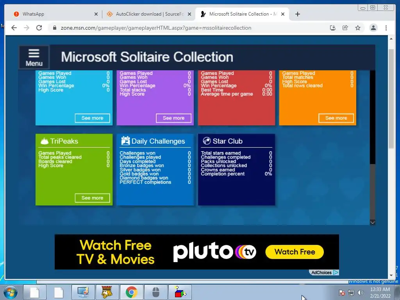Select the Microsoft Solitaire Collection tab
This screenshot has height=300, width=400.
coord(242,14)
